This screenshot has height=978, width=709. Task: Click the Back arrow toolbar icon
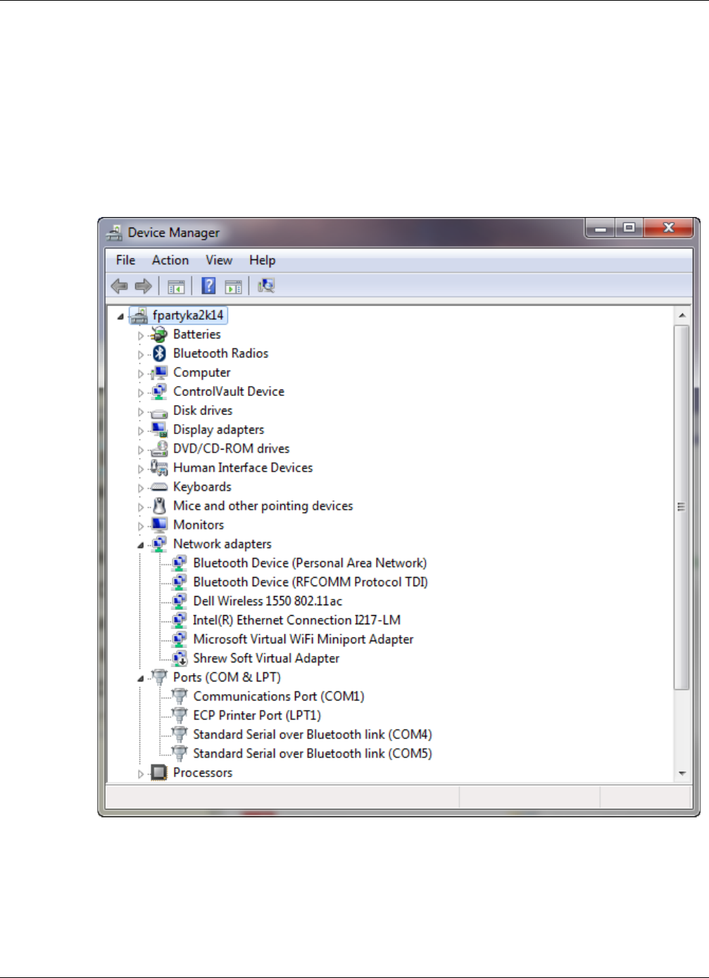[120, 286]
